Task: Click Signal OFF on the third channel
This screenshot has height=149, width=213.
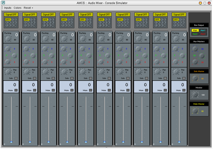Action: pyautogui.click(x=48, y=15)
